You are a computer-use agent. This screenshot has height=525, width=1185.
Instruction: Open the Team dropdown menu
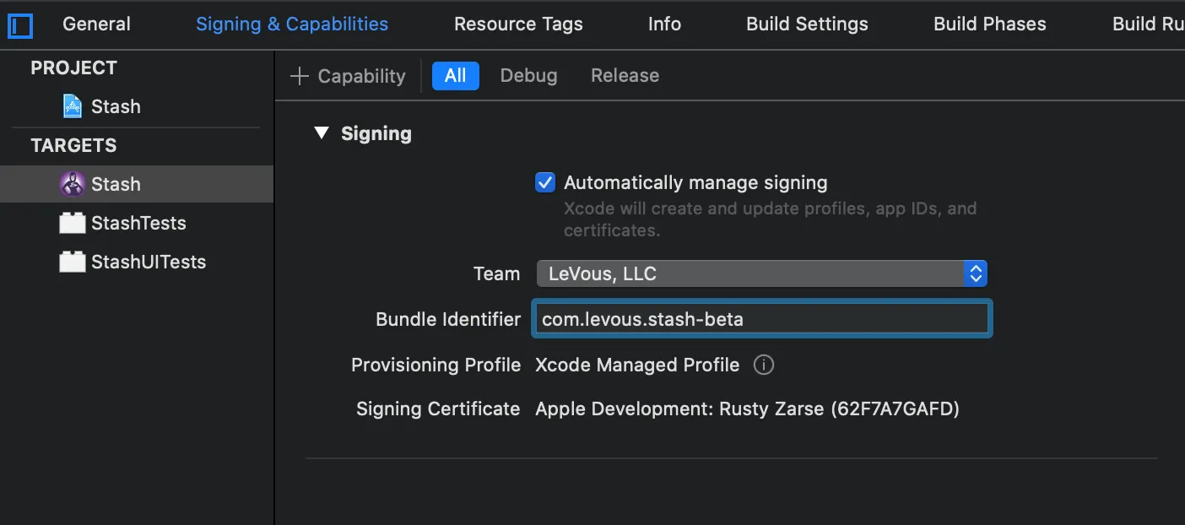point(761,273)
